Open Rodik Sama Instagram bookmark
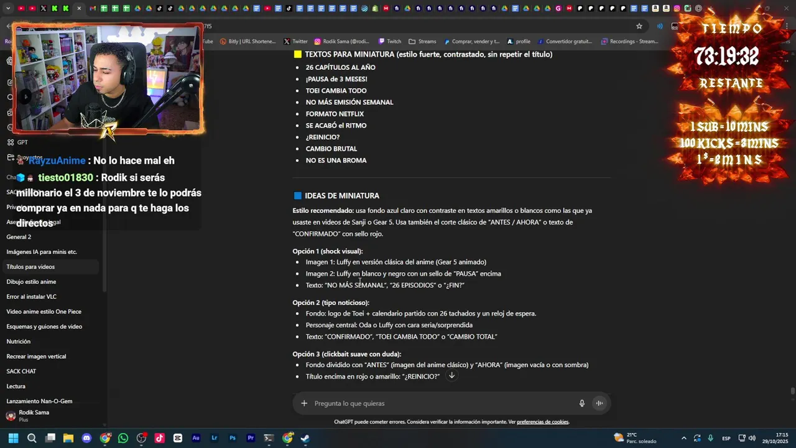Screen dimensions: 796x448 click(x=341, y=42)
